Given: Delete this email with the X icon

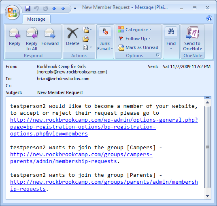Looking at the screenshot, I should [x=72, y=33].
